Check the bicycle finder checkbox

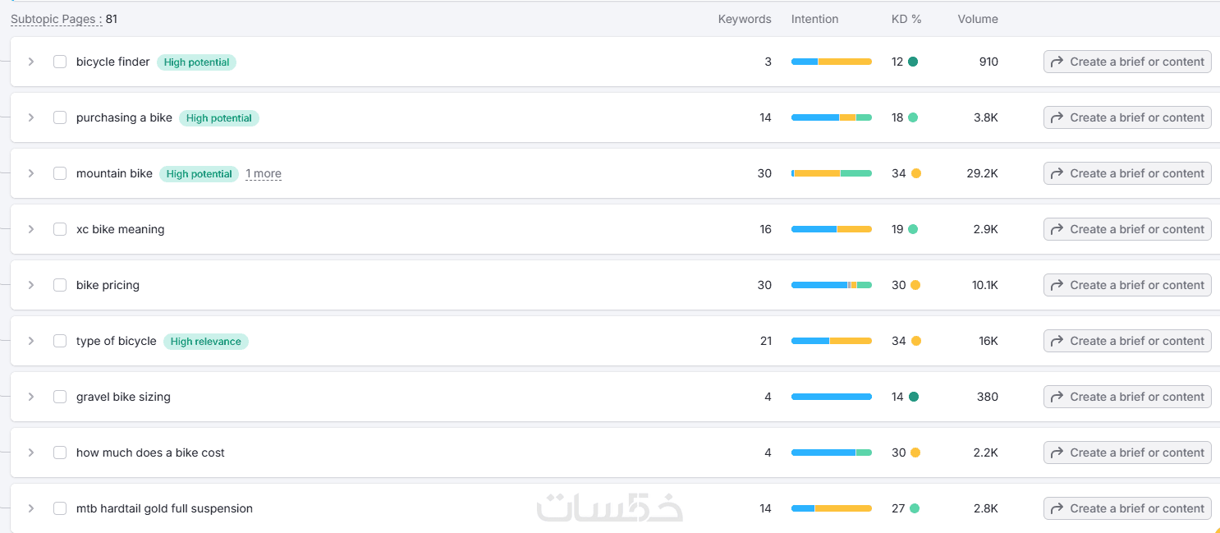(60, 62)
